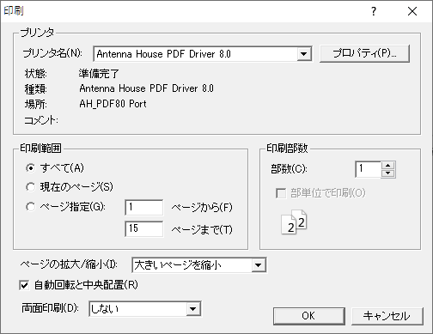The height and width of the screenshot is (334, 433).
Task: Click the 部数(C) copies field
Action: (x=368, y=169)
